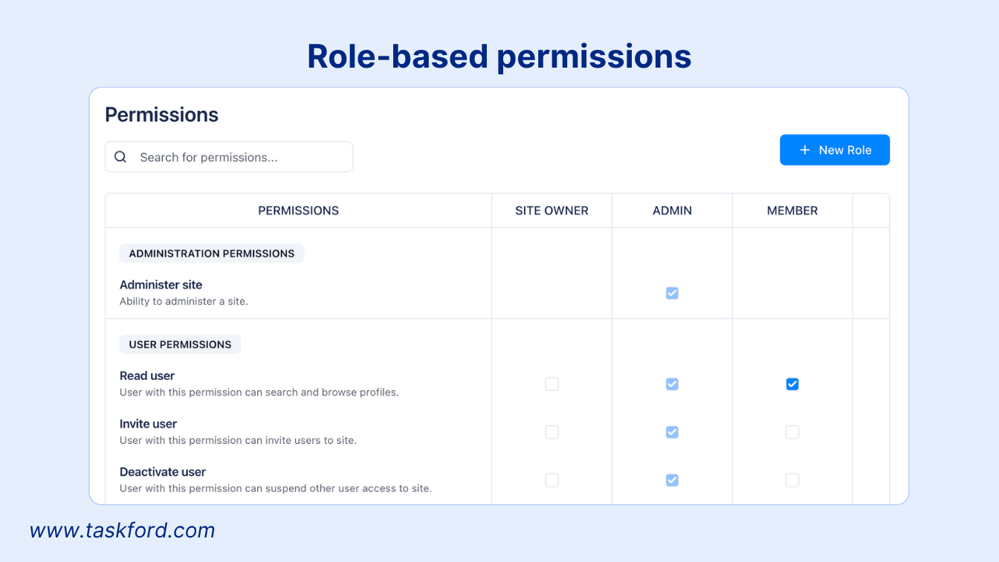Toggle Admin checkbox for Read user
This screenshot has width=999, height=562.
point(672,384)
